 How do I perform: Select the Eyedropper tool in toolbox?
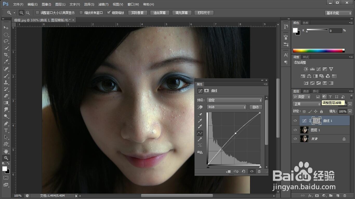tap(6, 62)
